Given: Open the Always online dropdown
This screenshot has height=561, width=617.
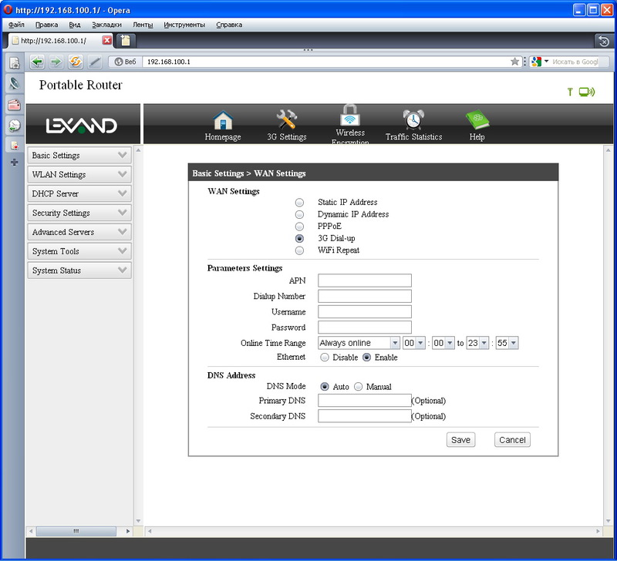Looking at the screenshot, I should (x=359, y=343).
